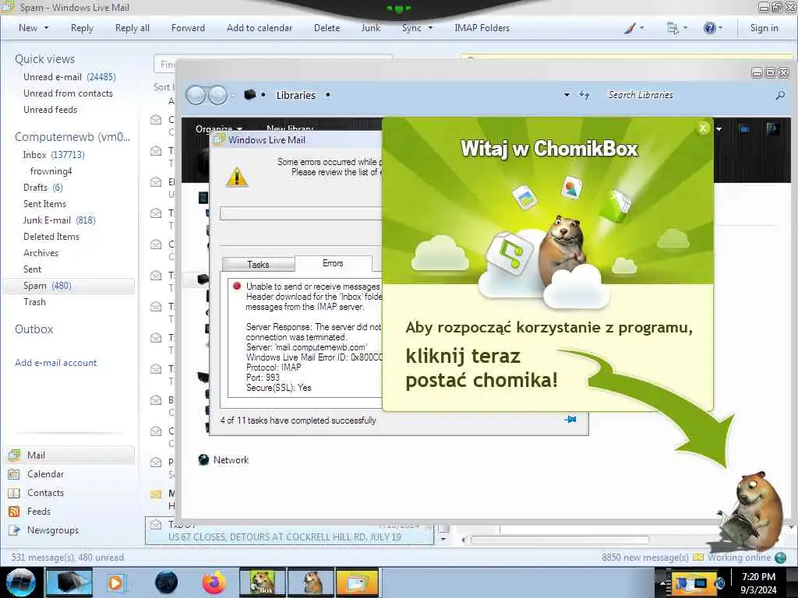Open the paintbrush colorizer icon
798x598 pixels.
[x=630, y=28]
